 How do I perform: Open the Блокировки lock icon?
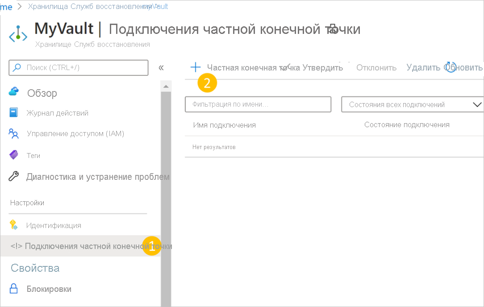(x=14, y=289)
